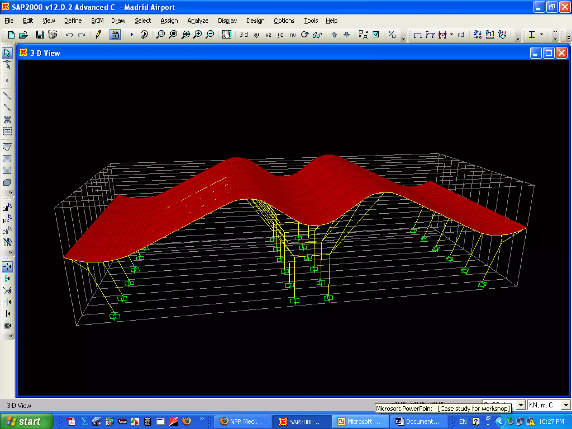Expand the frame section I-beam dropdown arrow
This screenshot has width=572, height=429.
point(542,35)
